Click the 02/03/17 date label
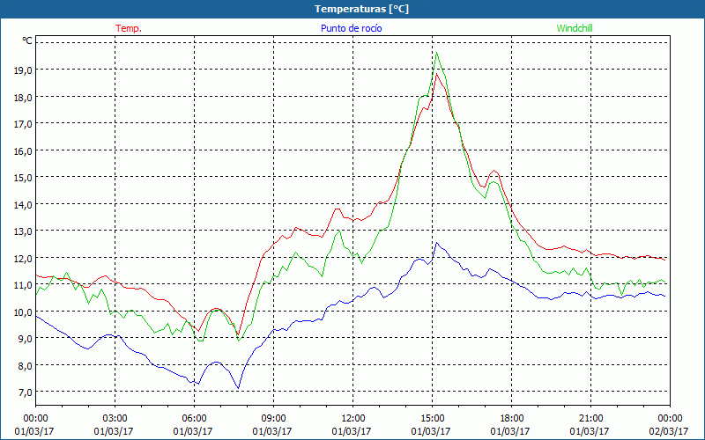The image size is (705, 440). (669, 431)
